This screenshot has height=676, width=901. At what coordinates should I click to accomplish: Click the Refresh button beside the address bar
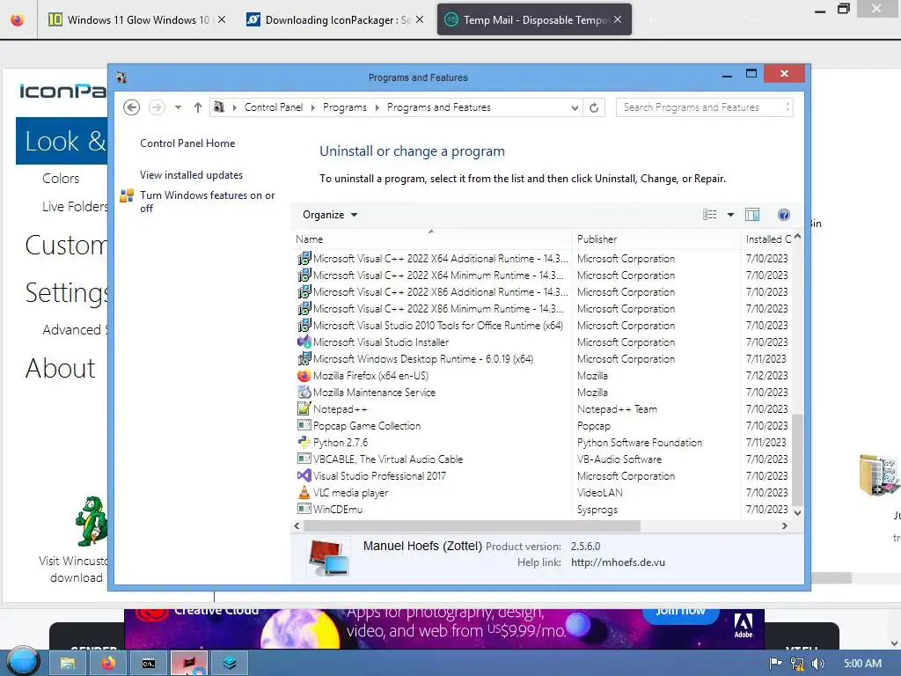point(594,107)
